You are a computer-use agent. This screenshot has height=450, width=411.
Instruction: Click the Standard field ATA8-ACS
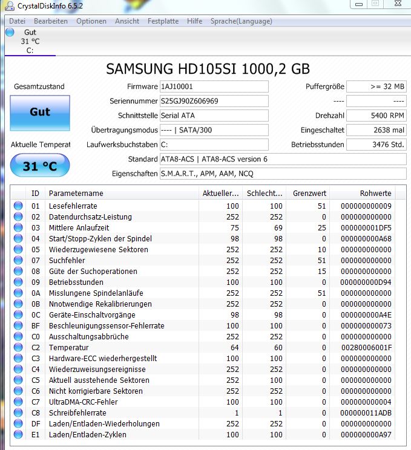point(283,159)
